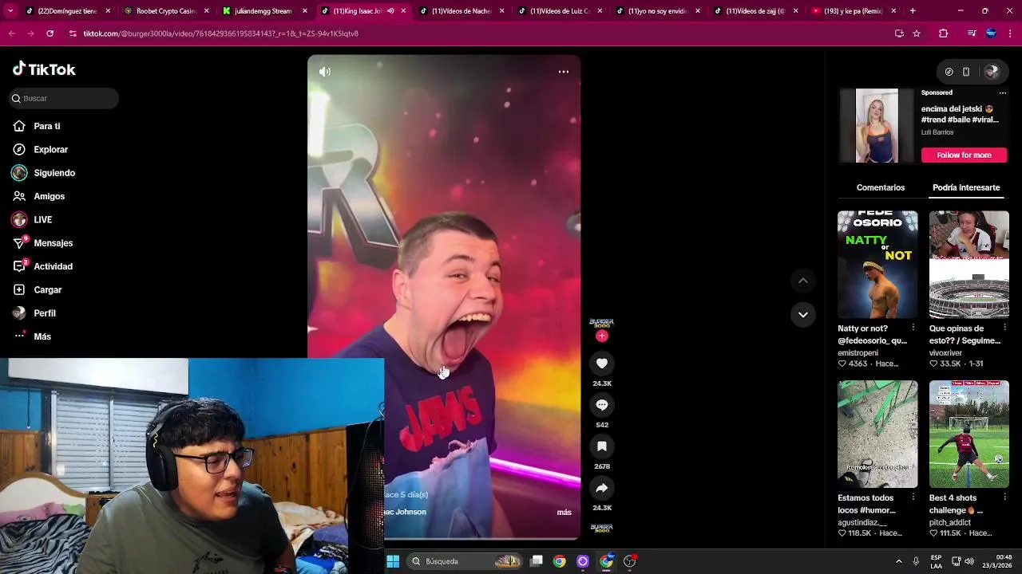Show hidden system tray icons

pyautogui.click(x=898, y=561)
